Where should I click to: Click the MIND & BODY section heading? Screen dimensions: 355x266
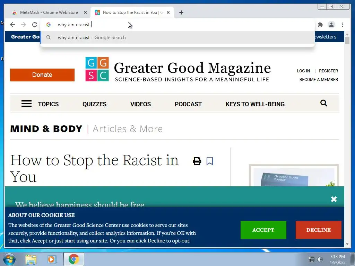46,129
